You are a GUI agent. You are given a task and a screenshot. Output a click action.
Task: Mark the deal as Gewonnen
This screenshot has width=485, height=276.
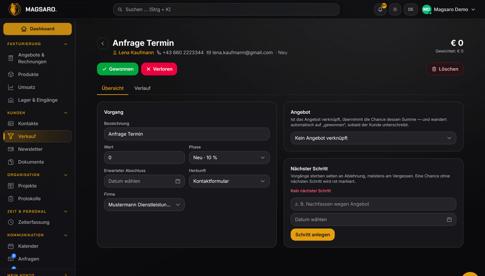pos(118,69)
